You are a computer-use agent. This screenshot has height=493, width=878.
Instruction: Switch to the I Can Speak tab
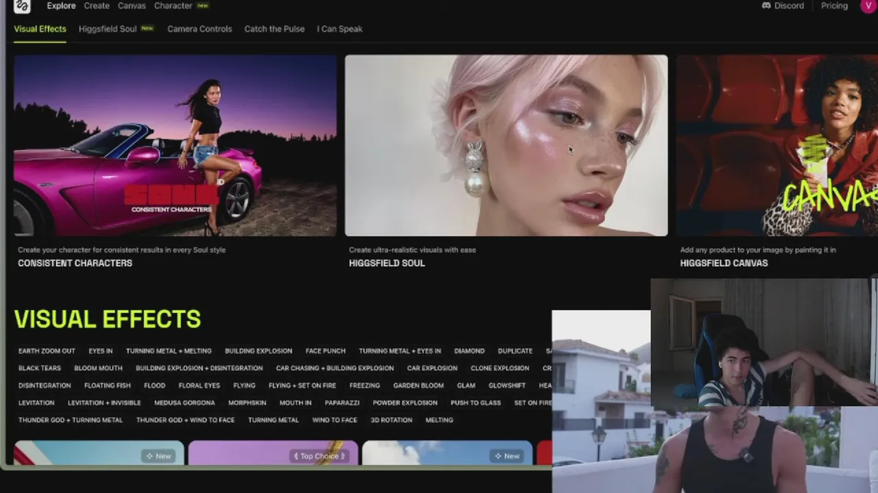[x=340, y=29]
